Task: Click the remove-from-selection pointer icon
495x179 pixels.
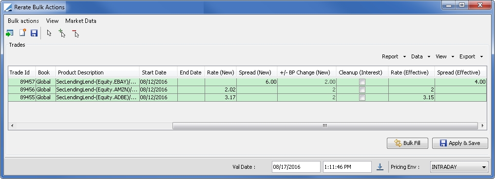Action: coord(76,34)
